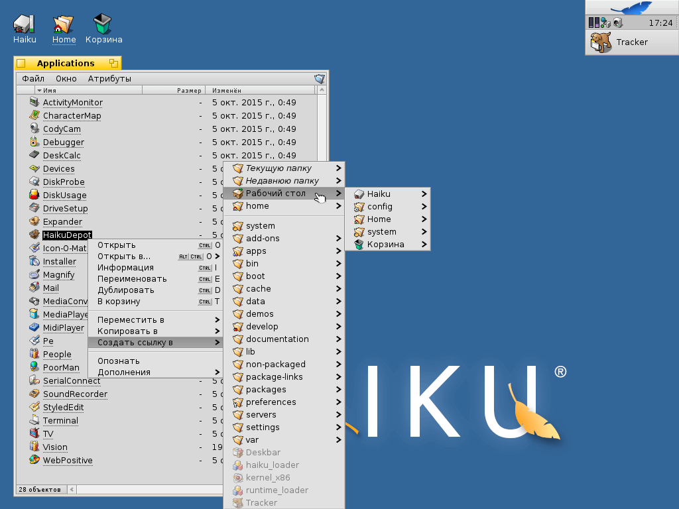This screenshot has width=679, height=509.
Task: Select the preferences folder in the link menu
Action: tap(284, 402)
